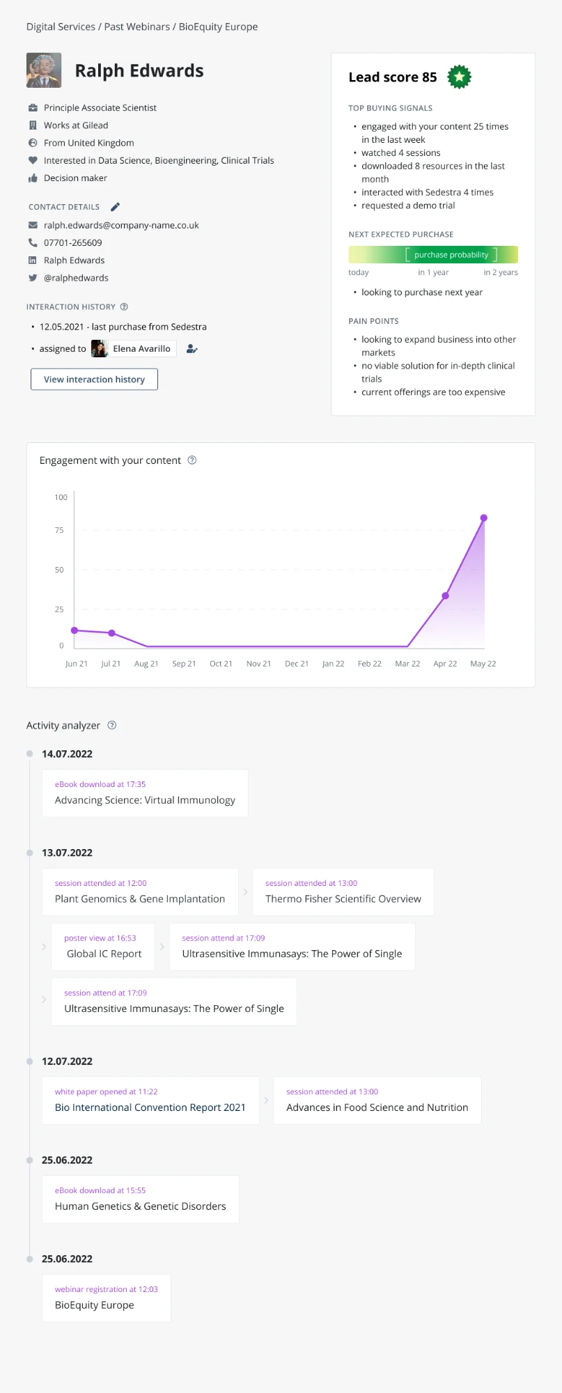Click @ralphedwards Twitter handle
The height and width of the screenshot is (1393, 562).
pos(76,277)
